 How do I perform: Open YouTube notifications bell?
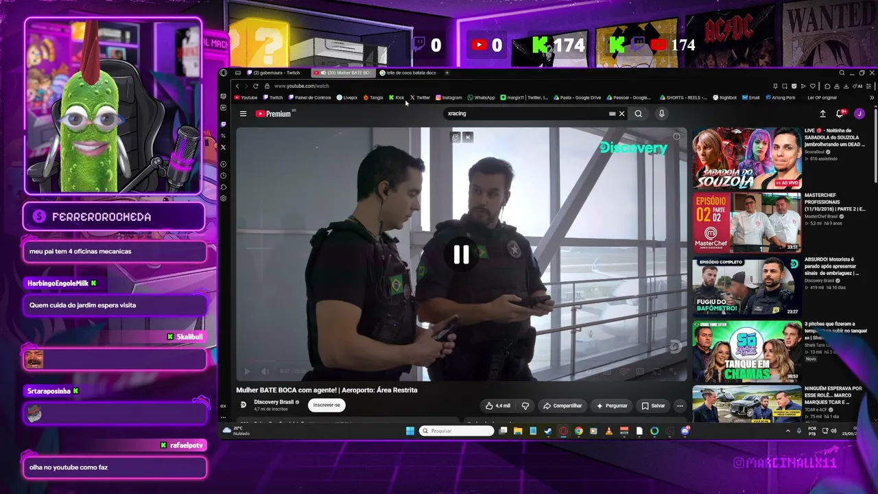(840, 114)
